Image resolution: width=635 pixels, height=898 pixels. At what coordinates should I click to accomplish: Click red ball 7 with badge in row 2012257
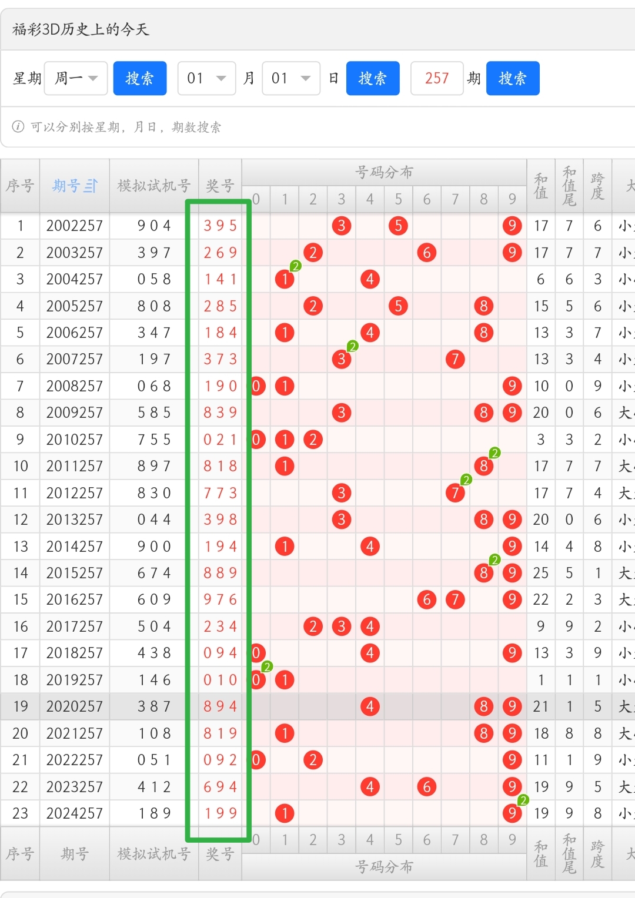(455, 493)
